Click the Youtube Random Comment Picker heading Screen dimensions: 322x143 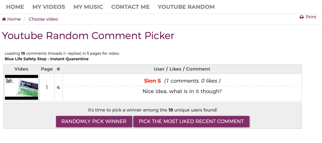tap(88, 36)
